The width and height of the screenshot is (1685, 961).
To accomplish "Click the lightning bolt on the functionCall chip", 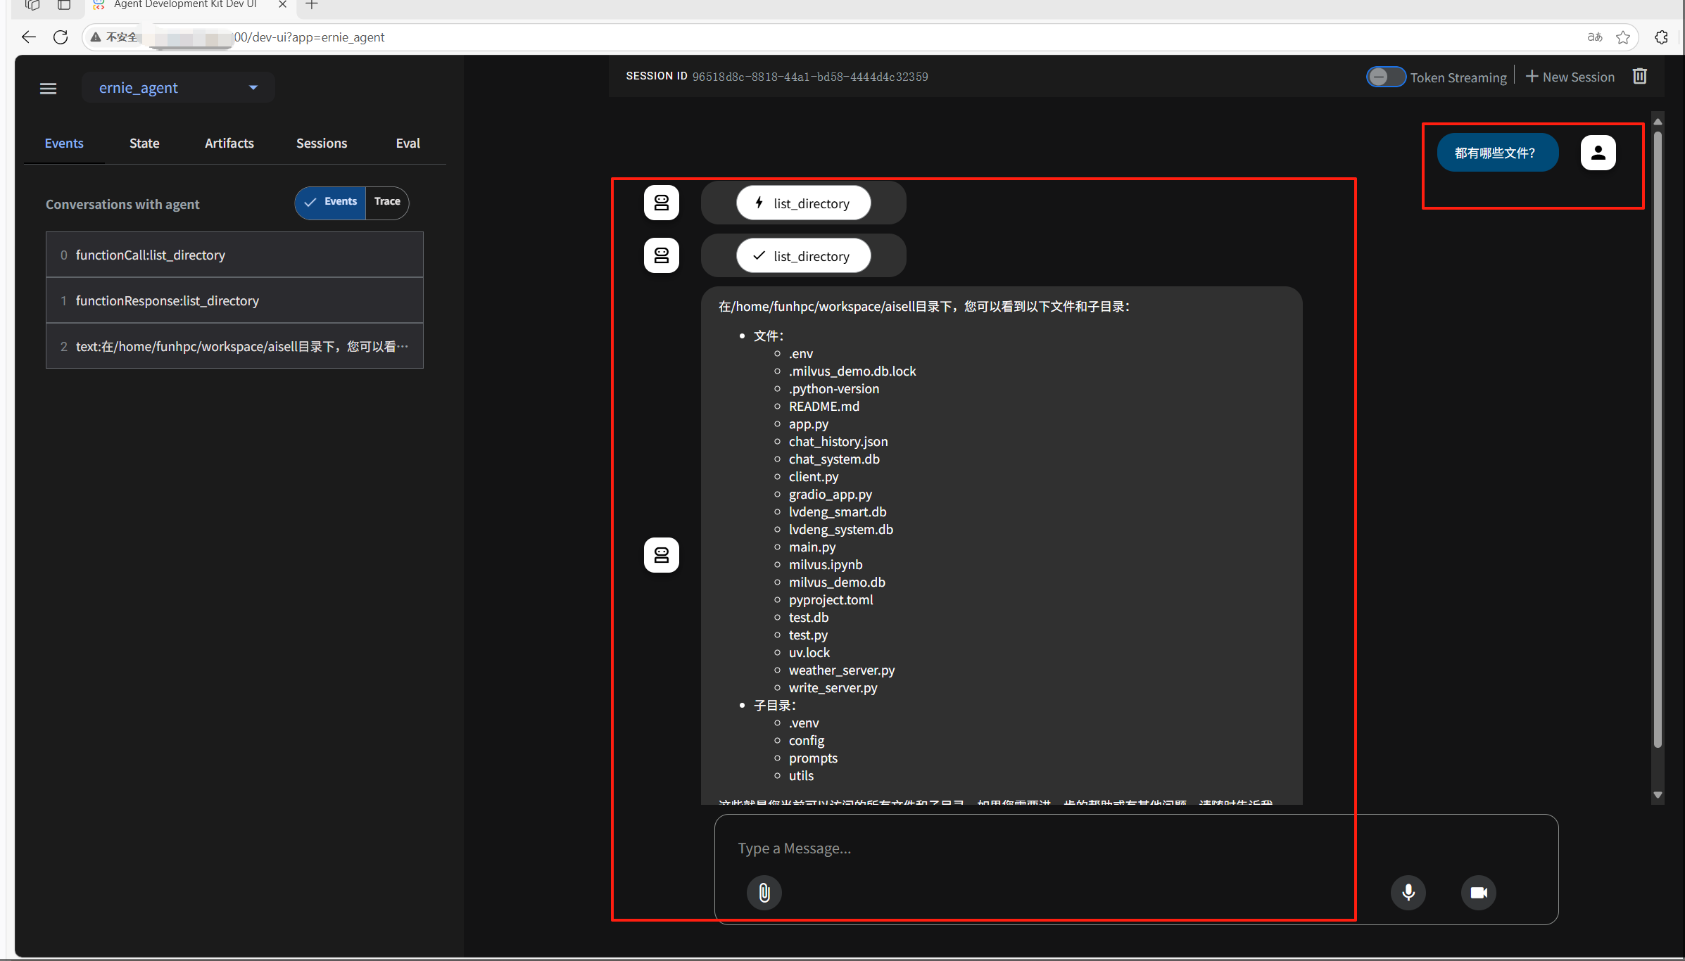I will [x=758, y=203].
